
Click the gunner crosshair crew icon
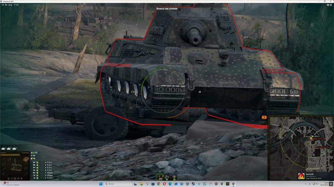coord(12,179)
